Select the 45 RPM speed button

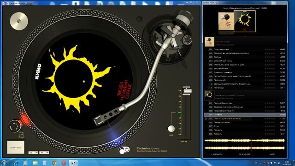[x=44, y=153]
